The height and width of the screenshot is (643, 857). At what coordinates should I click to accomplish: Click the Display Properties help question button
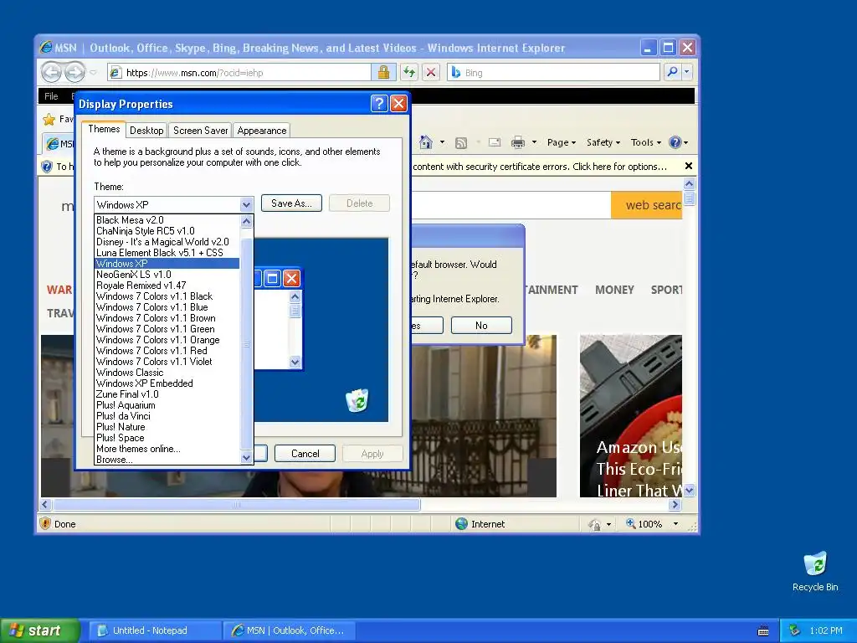(x=379, y=103)
